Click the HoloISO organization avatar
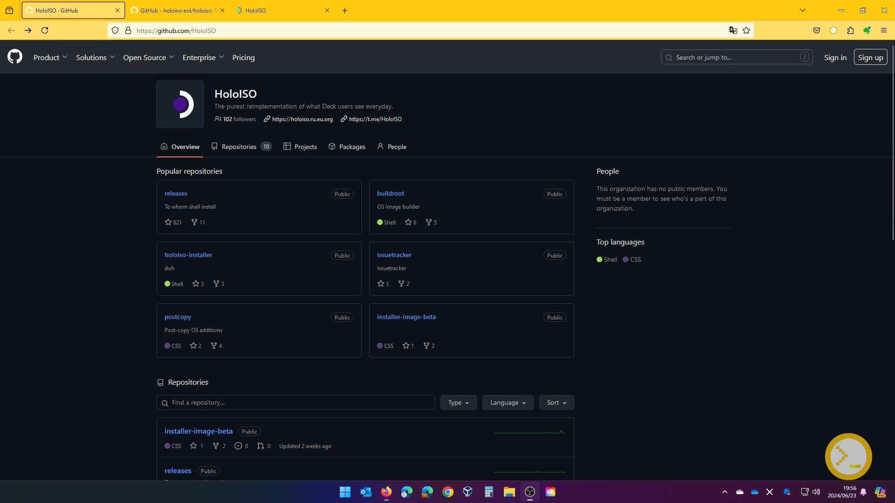The image size is (895, 503). pos(180,104)
